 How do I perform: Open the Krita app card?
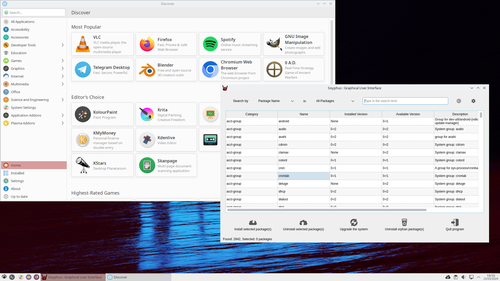[166, 114]
